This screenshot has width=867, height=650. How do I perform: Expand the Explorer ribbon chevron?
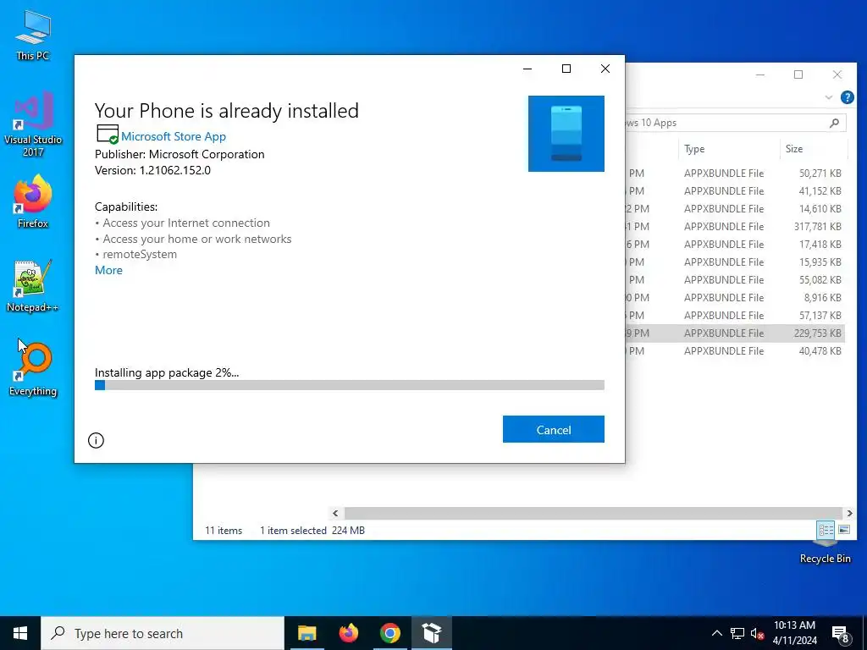(x=828, y=97)
